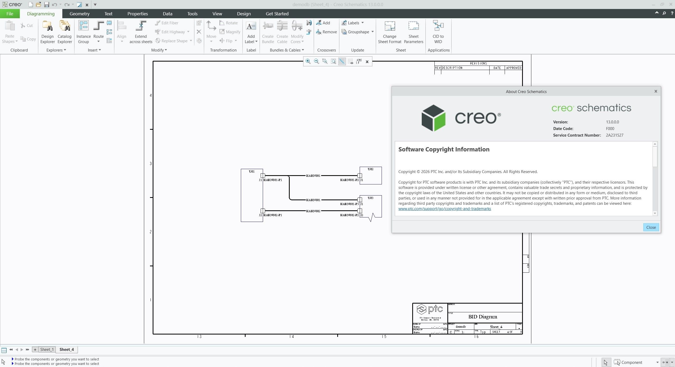Close the graphics toolbar with its X
This screenshot has width=675, height=367.
click(367, 62)
